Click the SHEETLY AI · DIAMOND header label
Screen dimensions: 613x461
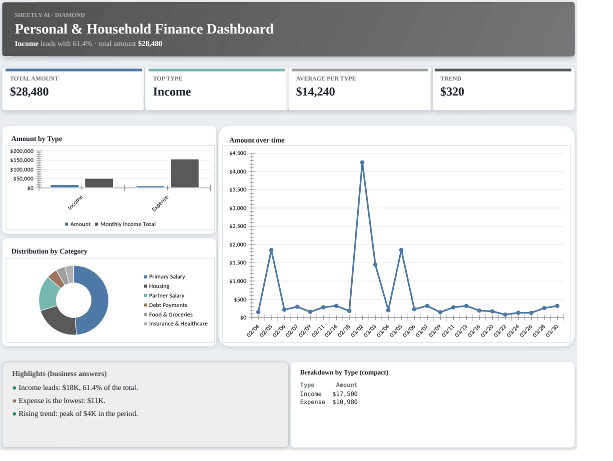point(50,15)
